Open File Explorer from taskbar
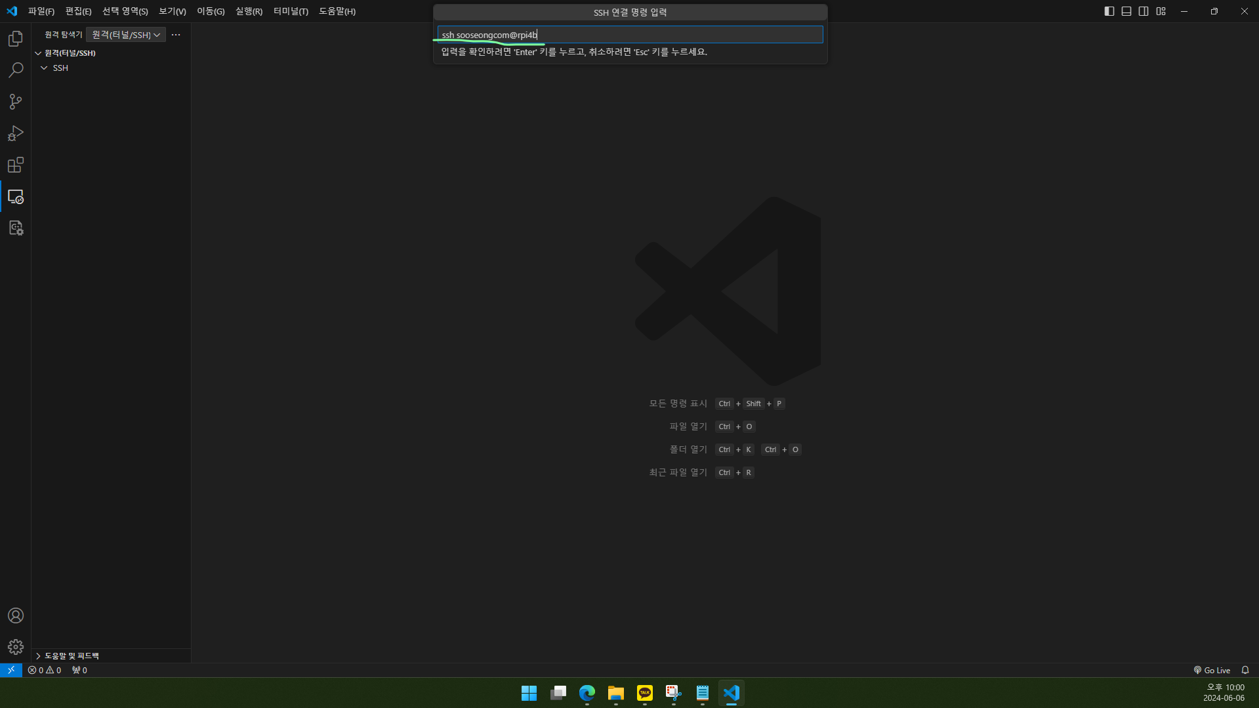Image resolution: width=1259 pixels, height=708 pixels. pyautogui.click(x=616, y=693)
